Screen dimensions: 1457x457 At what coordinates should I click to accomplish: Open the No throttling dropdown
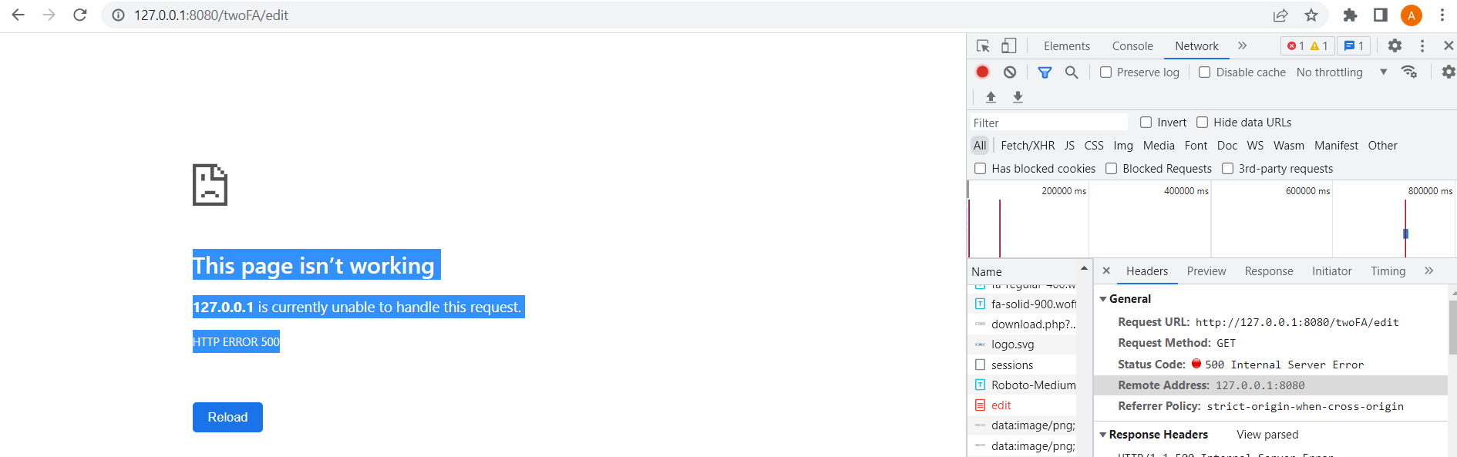(1329, 72)
